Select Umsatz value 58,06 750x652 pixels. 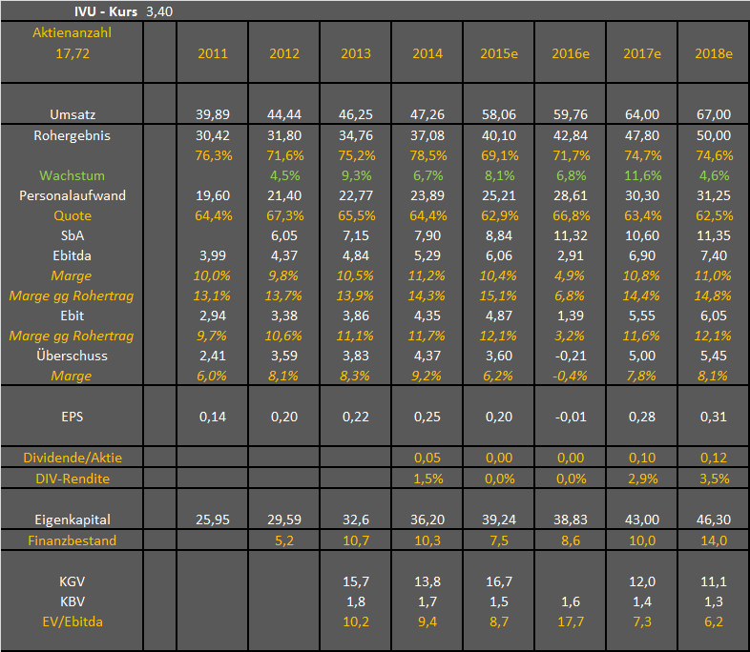click(499, 114)
